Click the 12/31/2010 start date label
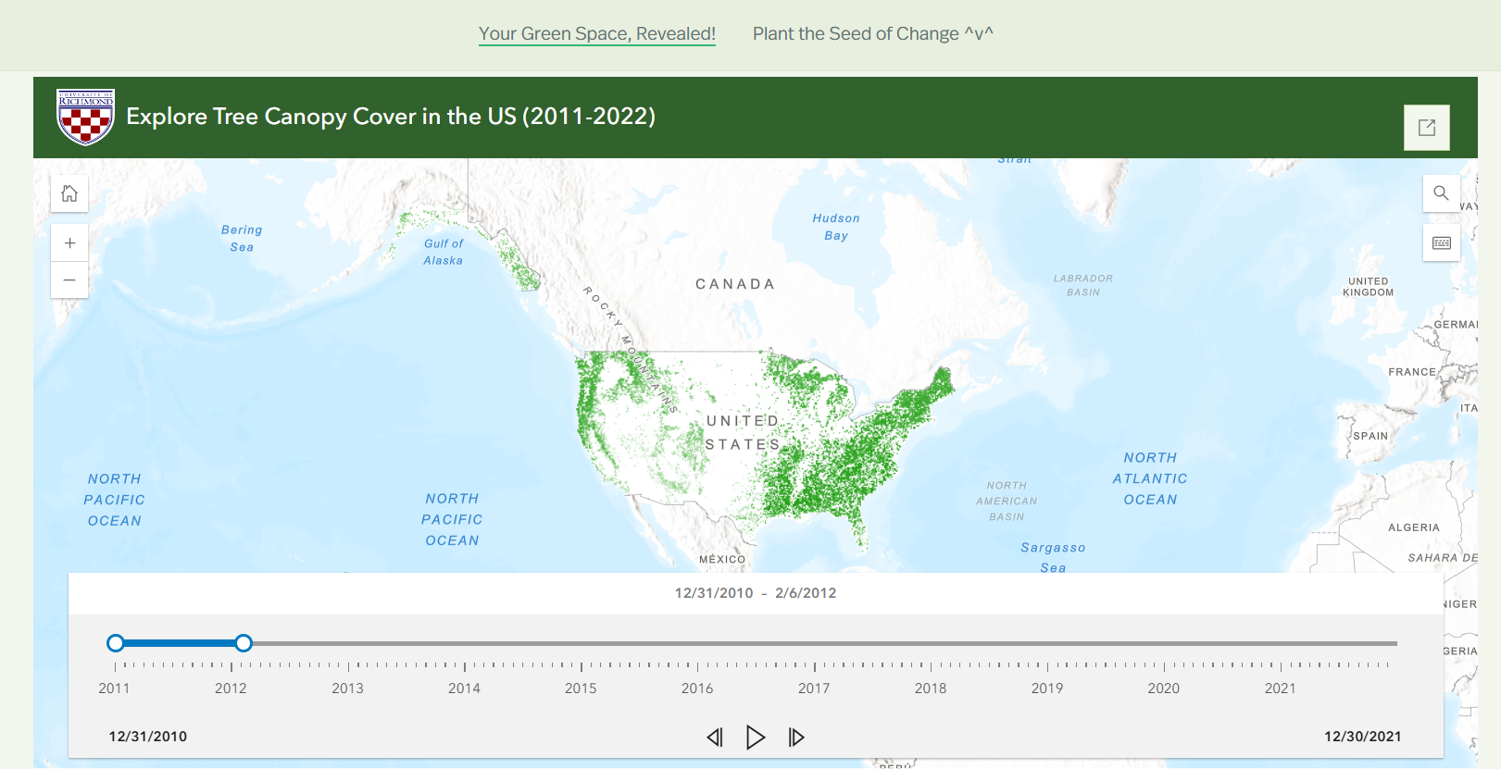 (148, 737)
